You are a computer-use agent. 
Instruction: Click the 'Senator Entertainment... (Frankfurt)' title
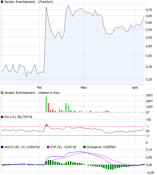(29, 2)
